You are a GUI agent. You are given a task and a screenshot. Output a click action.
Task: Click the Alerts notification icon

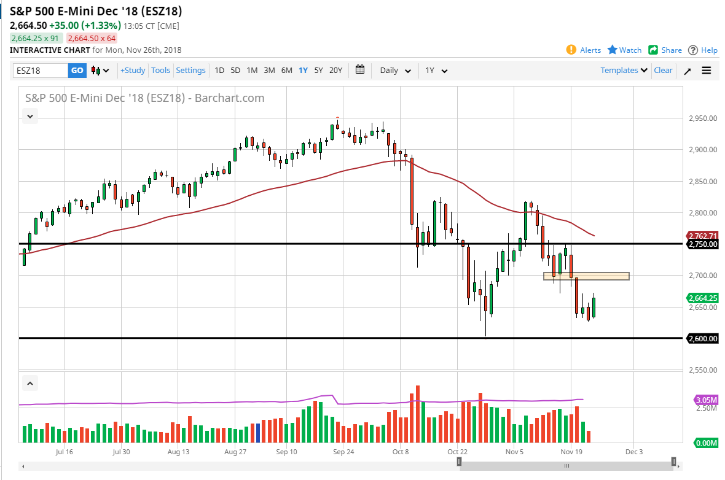(x=571, y=50)
